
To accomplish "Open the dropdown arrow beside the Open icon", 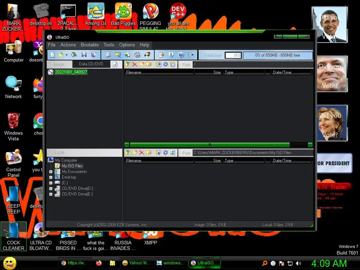I will [x=66, y=55].
